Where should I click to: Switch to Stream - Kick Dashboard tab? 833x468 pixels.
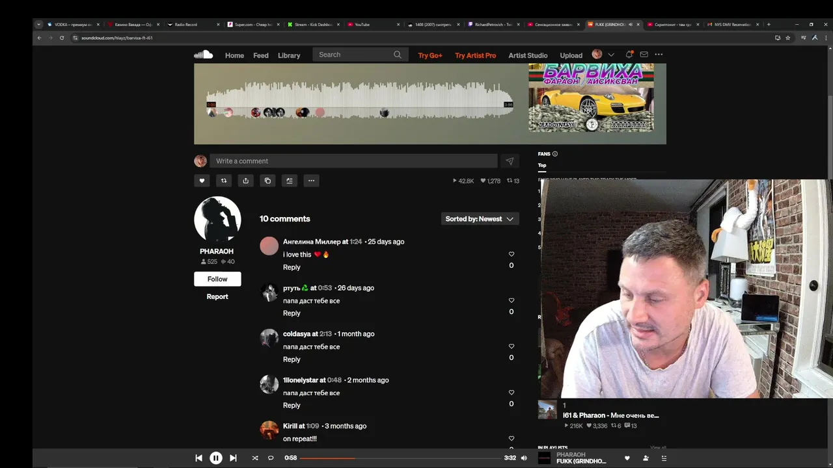314,24
